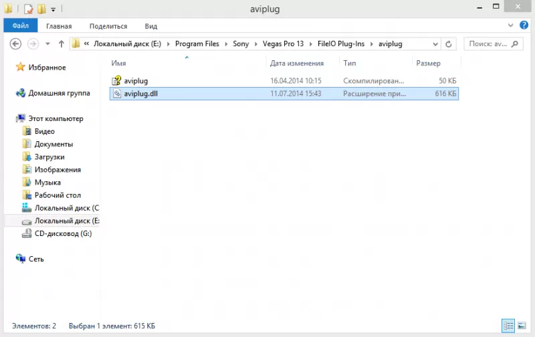This screenshot has height=337, width=535.
Task: Click the Домашняя группа icon
Action: [21, 93]
